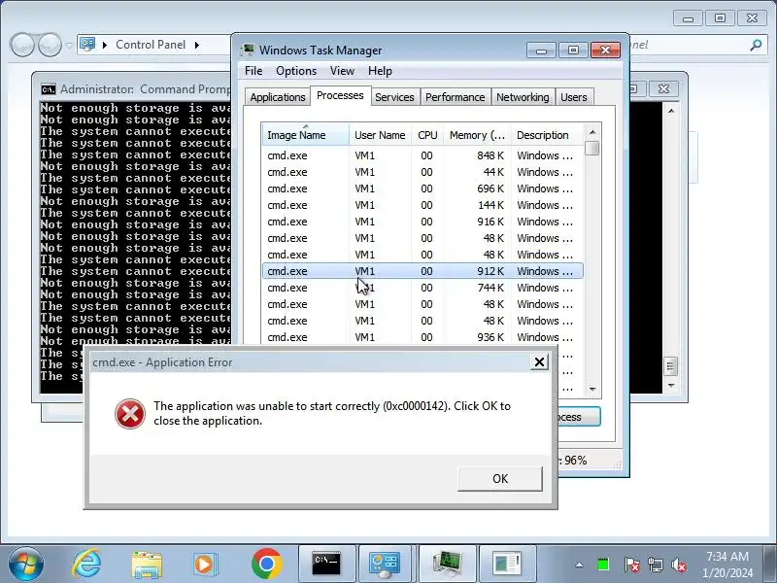777x583 pixels.
Task: Expand the arrow before Control Panel breadcrumb
Action: coord(105,45)
